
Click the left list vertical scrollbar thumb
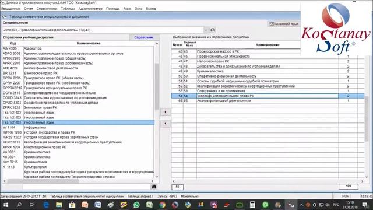(x=157, y=86)
